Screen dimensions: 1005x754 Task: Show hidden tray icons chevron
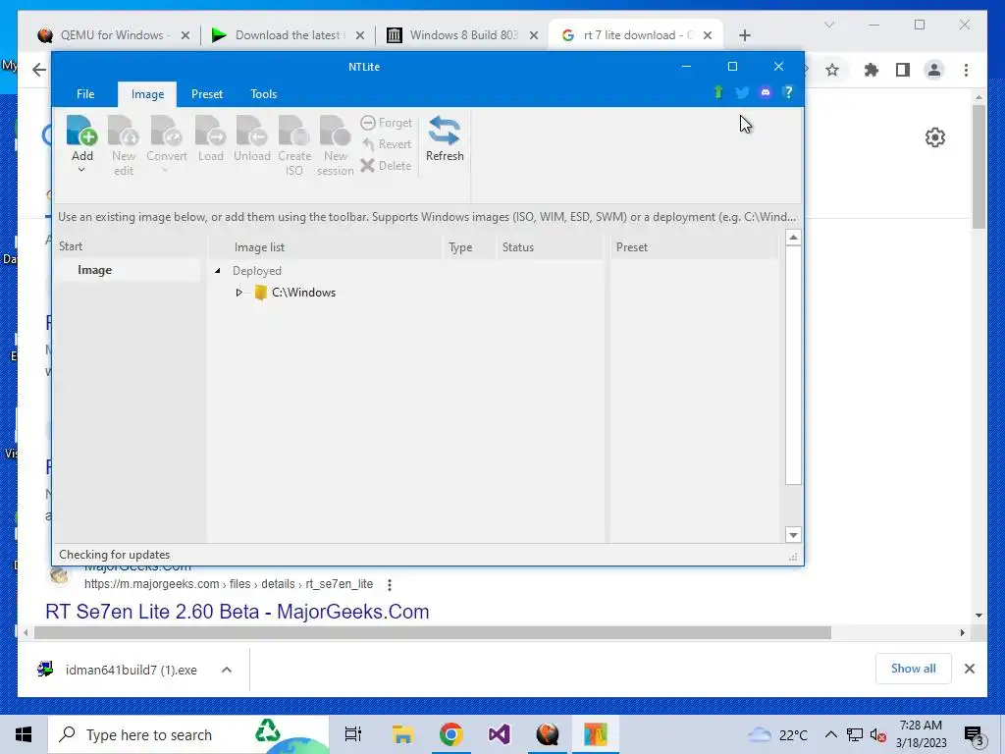[830, 734]
